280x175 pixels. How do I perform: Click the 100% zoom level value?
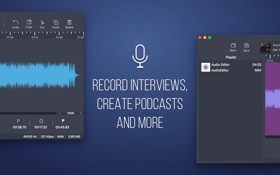coord(71,113)
